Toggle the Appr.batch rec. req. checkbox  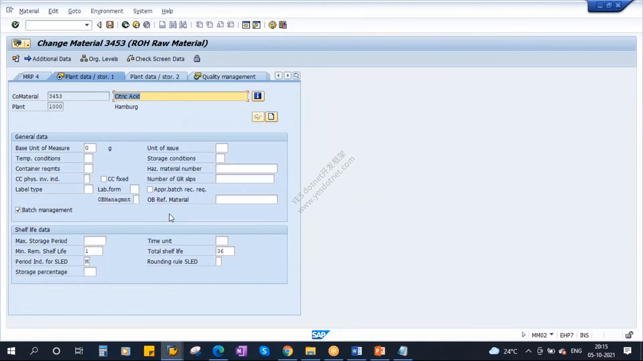(x=150, y=190)
